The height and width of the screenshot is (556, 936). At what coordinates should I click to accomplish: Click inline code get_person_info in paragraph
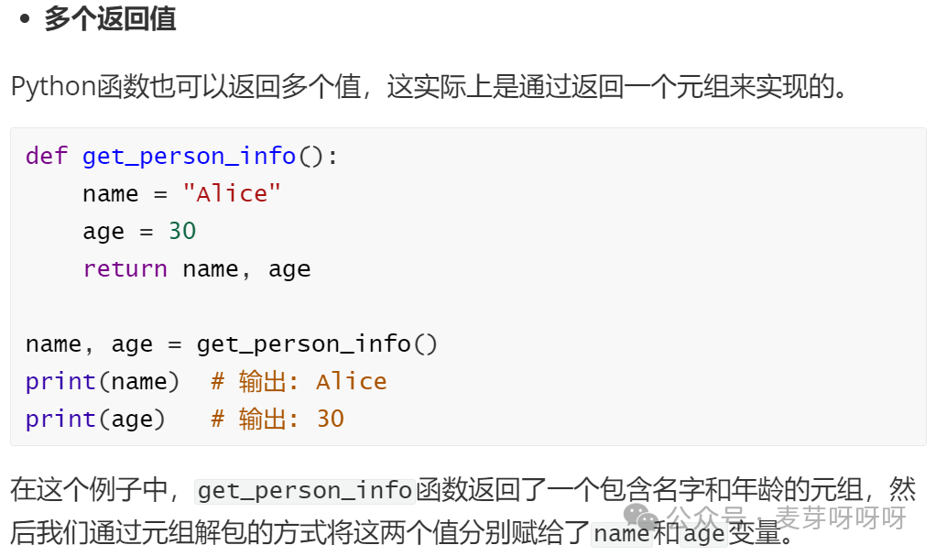[305, 491]
